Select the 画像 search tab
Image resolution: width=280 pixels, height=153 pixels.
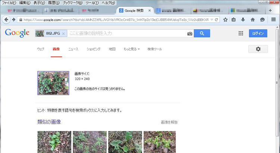pyautogui.click(x=56, y=49)
